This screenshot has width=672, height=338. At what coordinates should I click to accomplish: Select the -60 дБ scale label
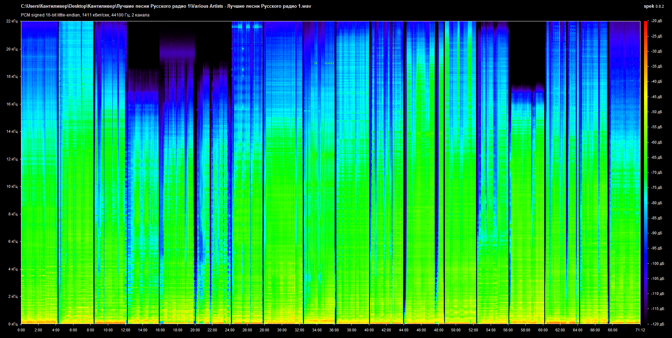tap(657, 142)
